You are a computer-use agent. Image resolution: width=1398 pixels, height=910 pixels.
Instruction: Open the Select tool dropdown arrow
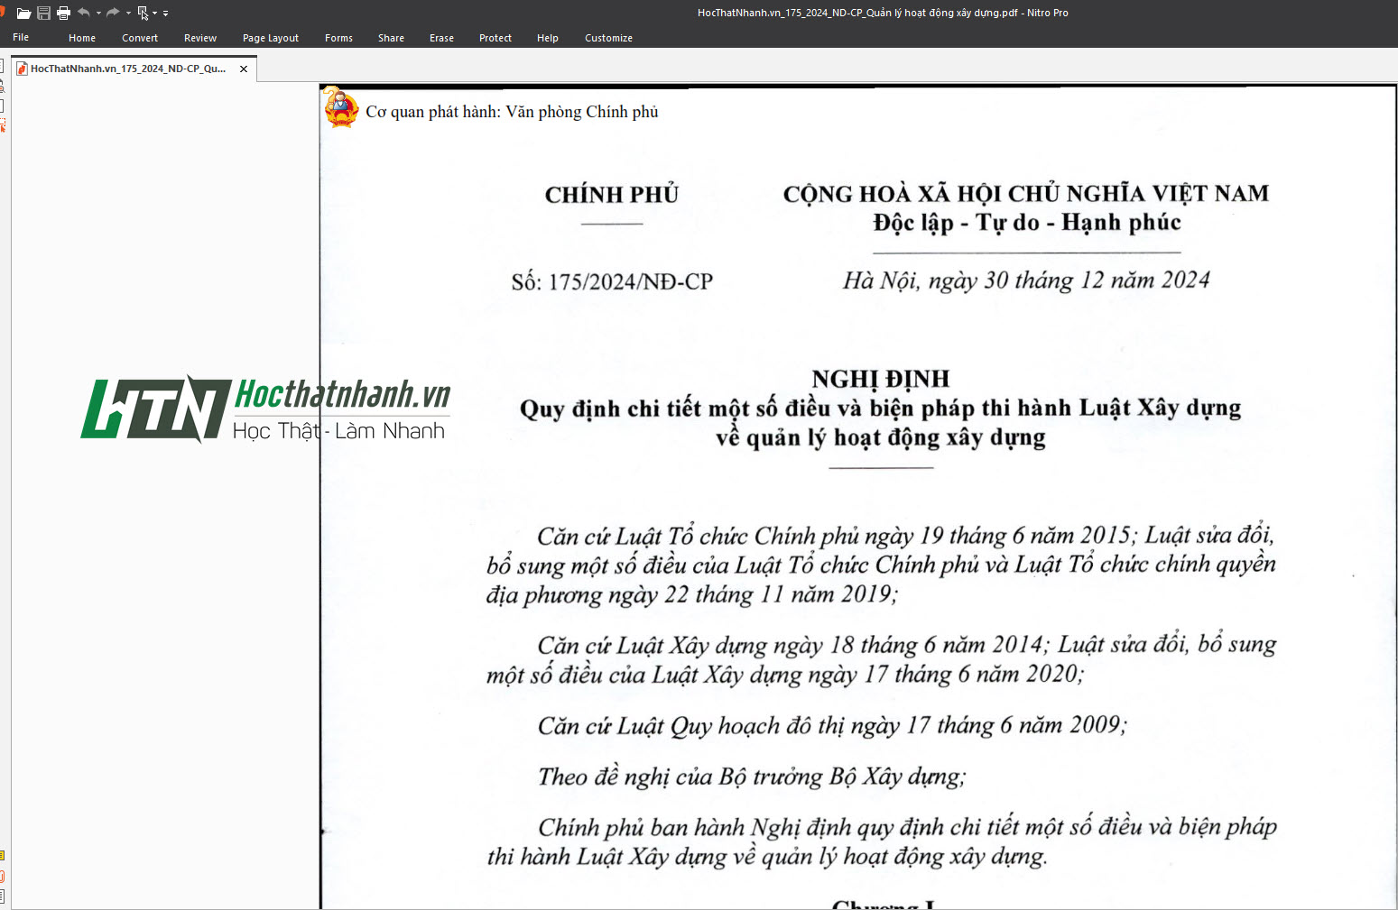coord(154,14)
